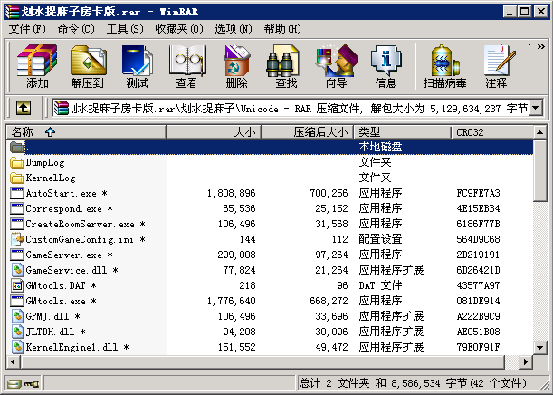Open the 注释 (Comment) tool

coord(496,67)
